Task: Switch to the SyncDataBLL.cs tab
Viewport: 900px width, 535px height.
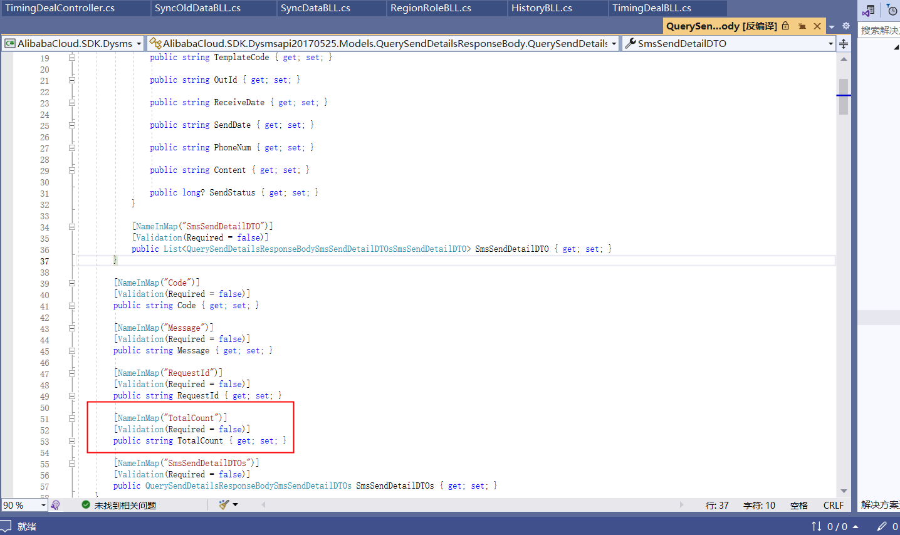Action: click(x=330, y=8)
